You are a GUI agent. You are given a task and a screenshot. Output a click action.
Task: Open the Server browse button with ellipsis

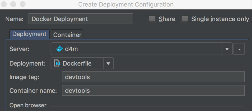point(239,49)
